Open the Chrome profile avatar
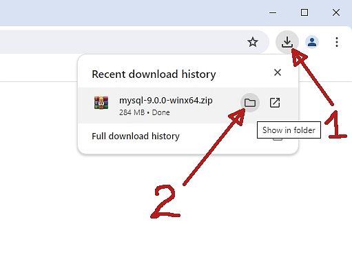The width and height of the screenshot is (352, 264). (x=312, y=42)
